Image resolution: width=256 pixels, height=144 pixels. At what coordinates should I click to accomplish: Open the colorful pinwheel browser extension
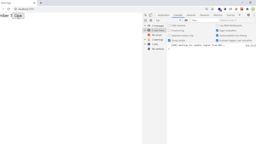pyautogui.click(x=225, y=9)
